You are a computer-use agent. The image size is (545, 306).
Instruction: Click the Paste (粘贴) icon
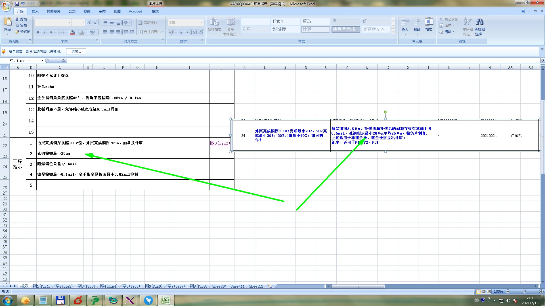[8, 22]
